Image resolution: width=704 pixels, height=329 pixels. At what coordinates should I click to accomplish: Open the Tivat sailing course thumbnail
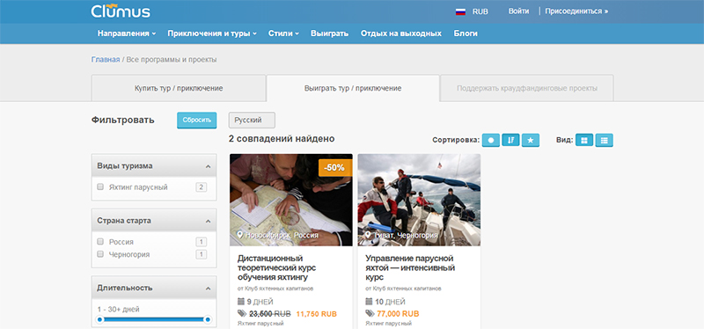(x=419, y=200)
